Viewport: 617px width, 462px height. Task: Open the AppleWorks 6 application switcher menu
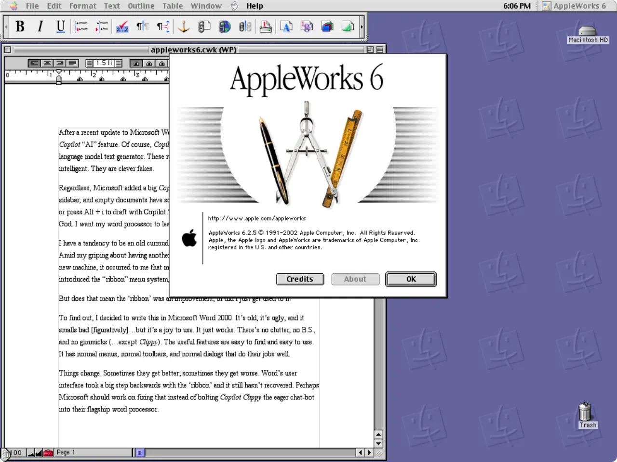tap(575, 6)
